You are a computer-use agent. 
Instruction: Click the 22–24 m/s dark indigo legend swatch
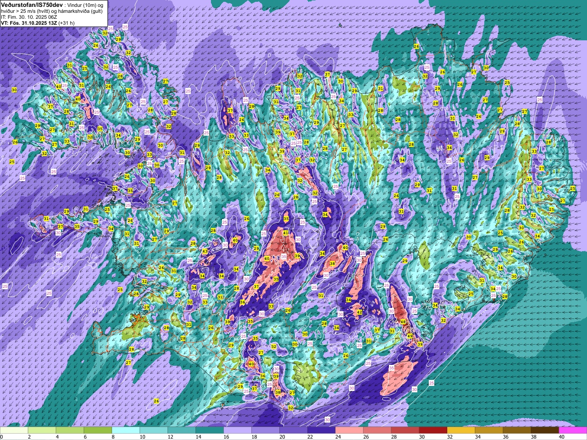pyautogui.click(x=321, y=431)
